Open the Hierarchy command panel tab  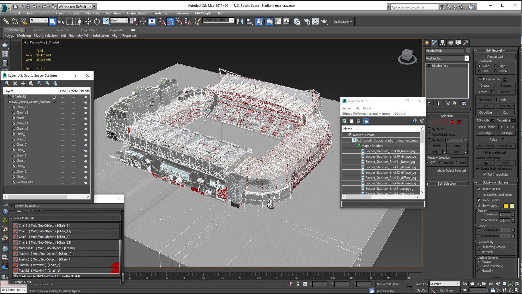pyautogui.click(x=442, y=43)
